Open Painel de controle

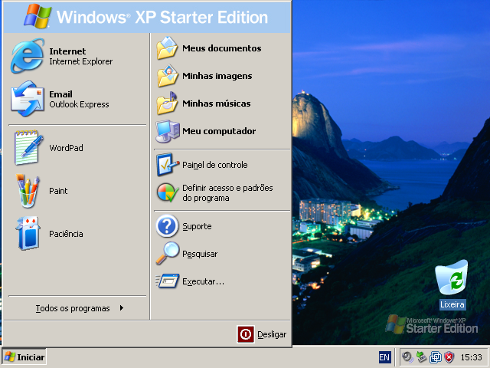click(x=214, y=165)
